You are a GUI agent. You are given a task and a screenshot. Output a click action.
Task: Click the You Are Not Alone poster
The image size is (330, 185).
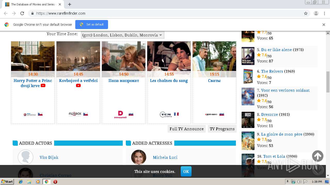pos(248,56)
